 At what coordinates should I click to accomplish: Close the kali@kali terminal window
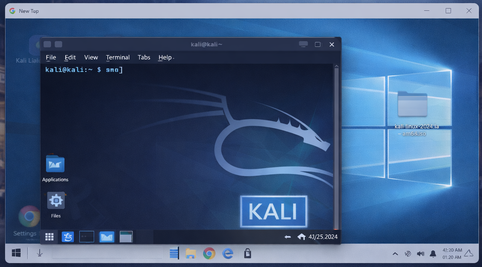[332, 44]
